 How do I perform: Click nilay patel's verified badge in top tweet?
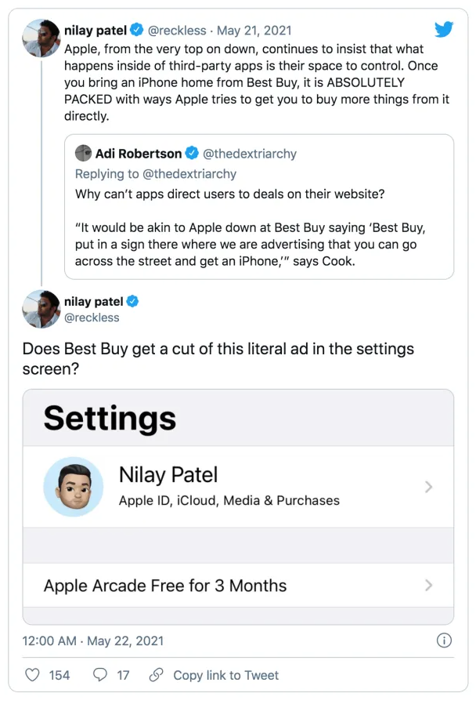coord(136,30)
